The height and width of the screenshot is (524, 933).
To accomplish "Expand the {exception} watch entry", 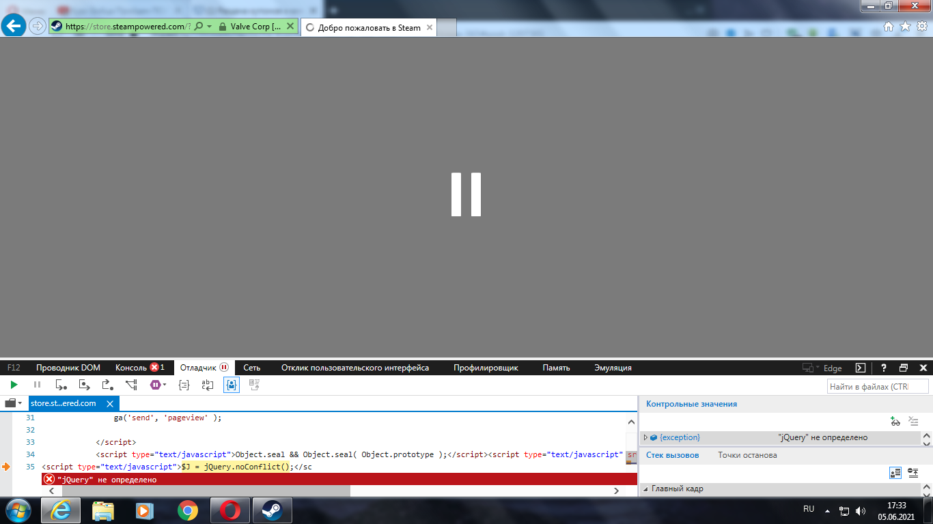I will [x=645, y=437].
